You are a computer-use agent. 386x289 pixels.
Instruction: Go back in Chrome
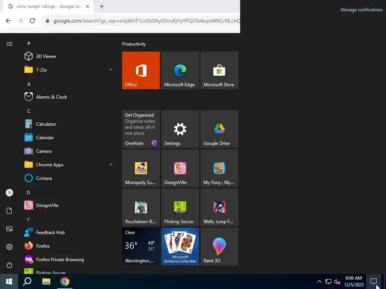[8, 21]
